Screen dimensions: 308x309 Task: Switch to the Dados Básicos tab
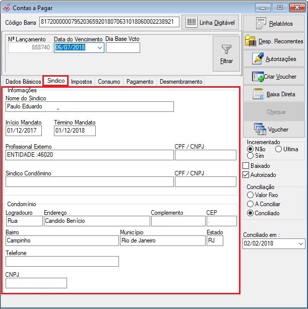23,82
